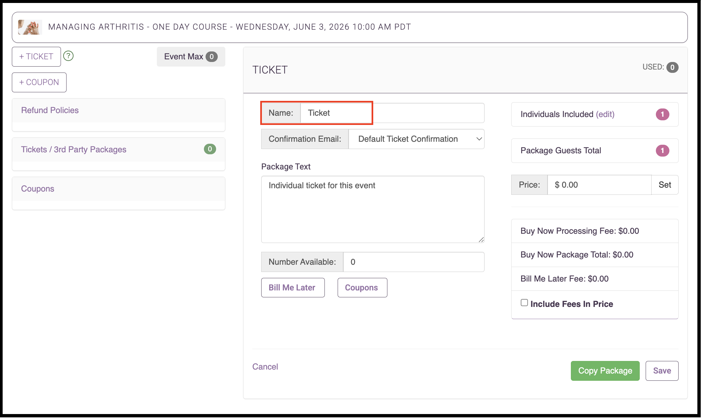This screenshot has height=418, width=701.
Task: Click the Tickets count badge showing 0
Action: click(x=210, y=149)
